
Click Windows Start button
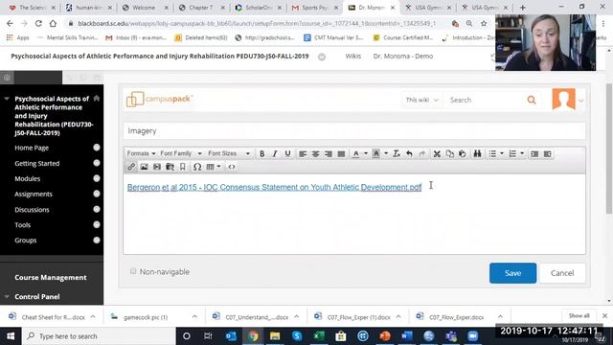pyautogui.click(x=11, y=336)
